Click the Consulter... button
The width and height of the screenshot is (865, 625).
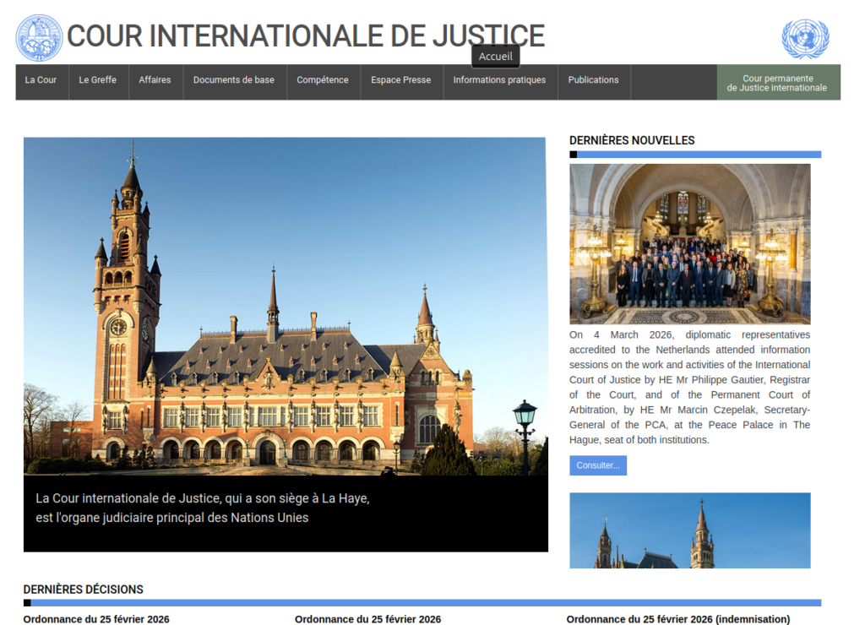597,465
